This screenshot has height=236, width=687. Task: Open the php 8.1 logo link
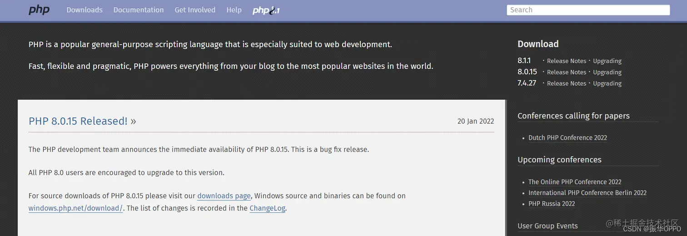[266, 10]
